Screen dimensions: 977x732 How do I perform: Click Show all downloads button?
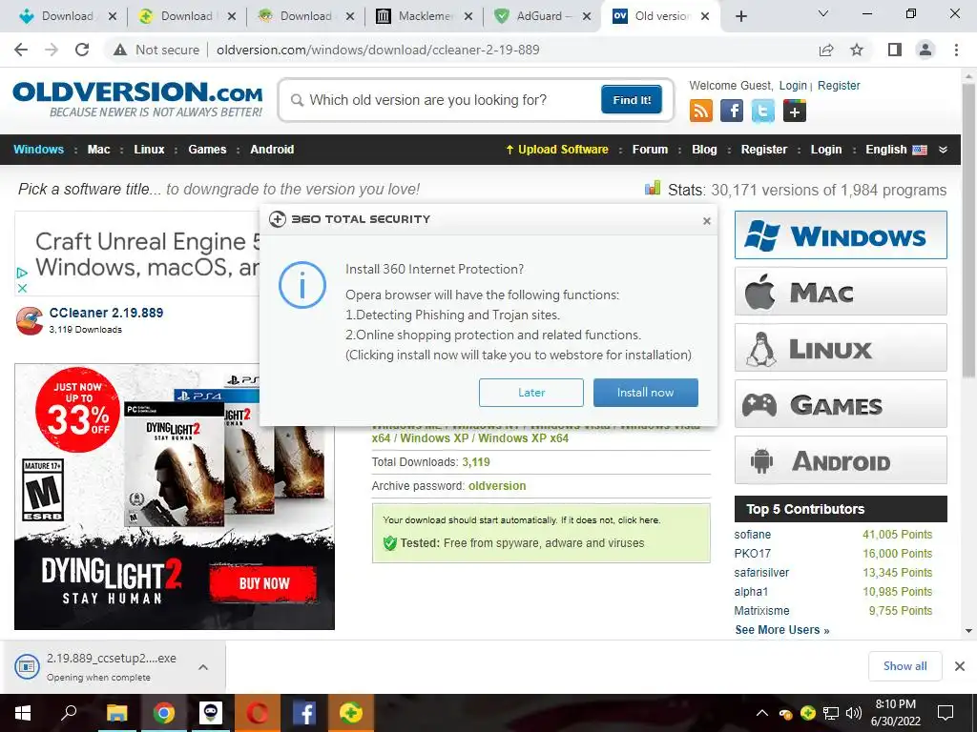tap(904, 666)
